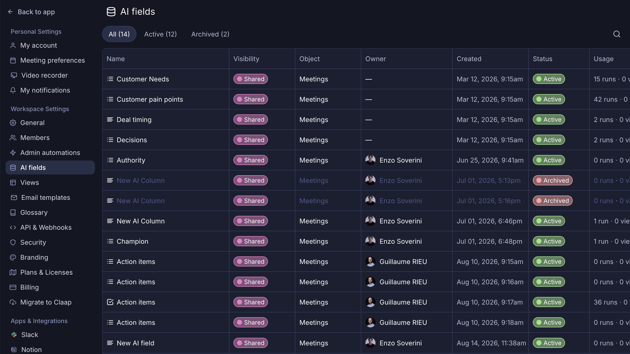Screen dimensions: 630x354
Task: Click the Branding palette icon
Action: tap(13, 257)
